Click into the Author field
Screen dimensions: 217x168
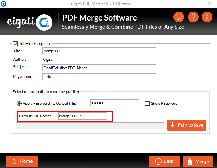[99, 59]
